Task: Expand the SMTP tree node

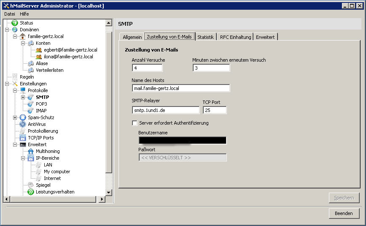Action: (23, 97)
